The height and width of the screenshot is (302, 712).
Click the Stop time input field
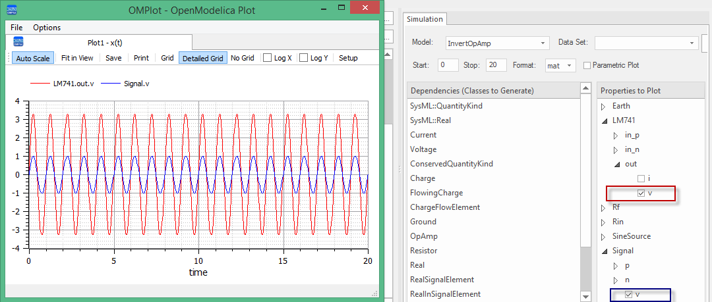[495, 66]
